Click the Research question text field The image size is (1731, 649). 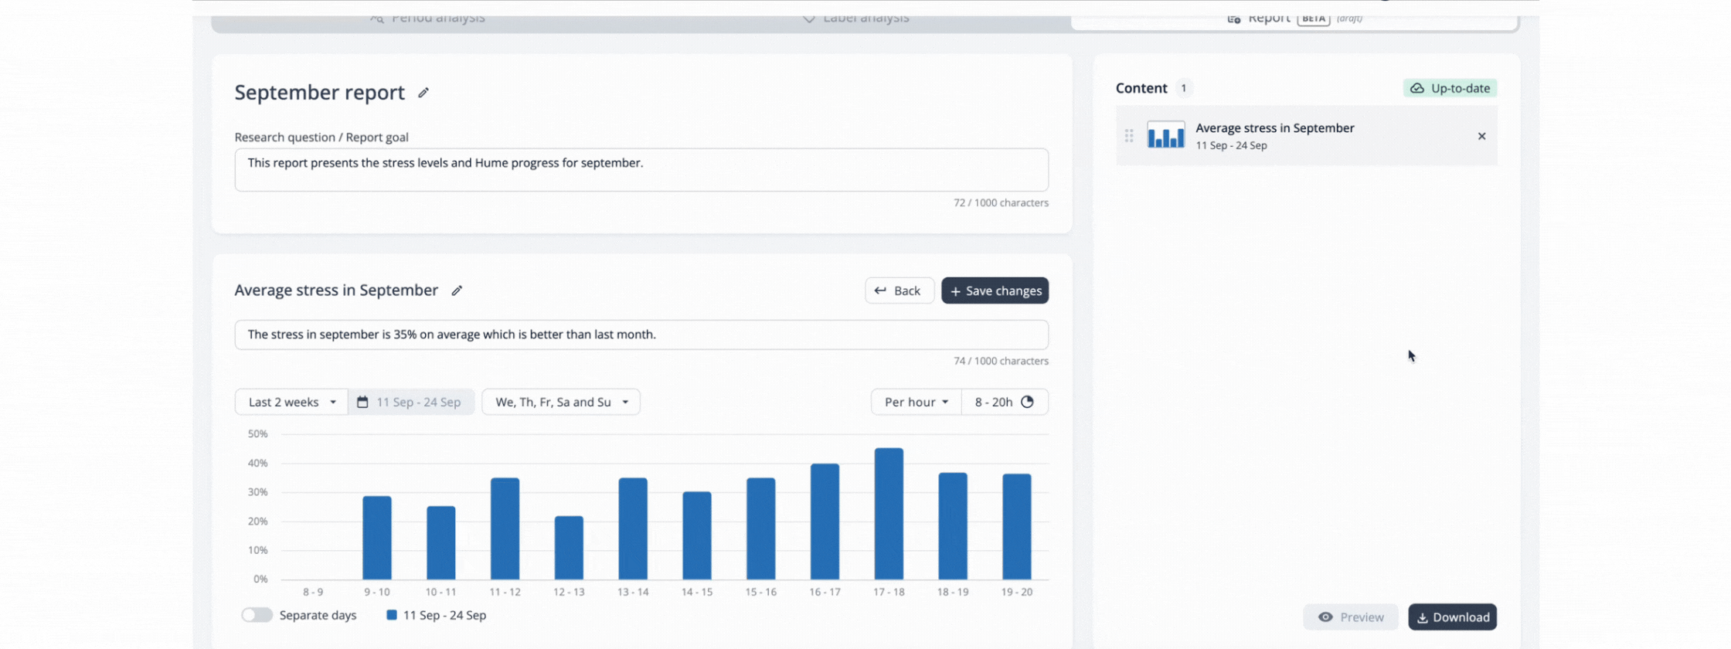(641, 170)
